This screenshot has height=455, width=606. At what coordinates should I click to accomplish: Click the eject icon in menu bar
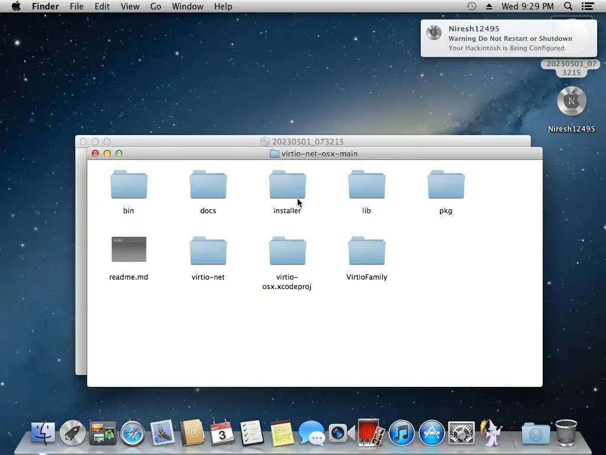coord(489,7)
